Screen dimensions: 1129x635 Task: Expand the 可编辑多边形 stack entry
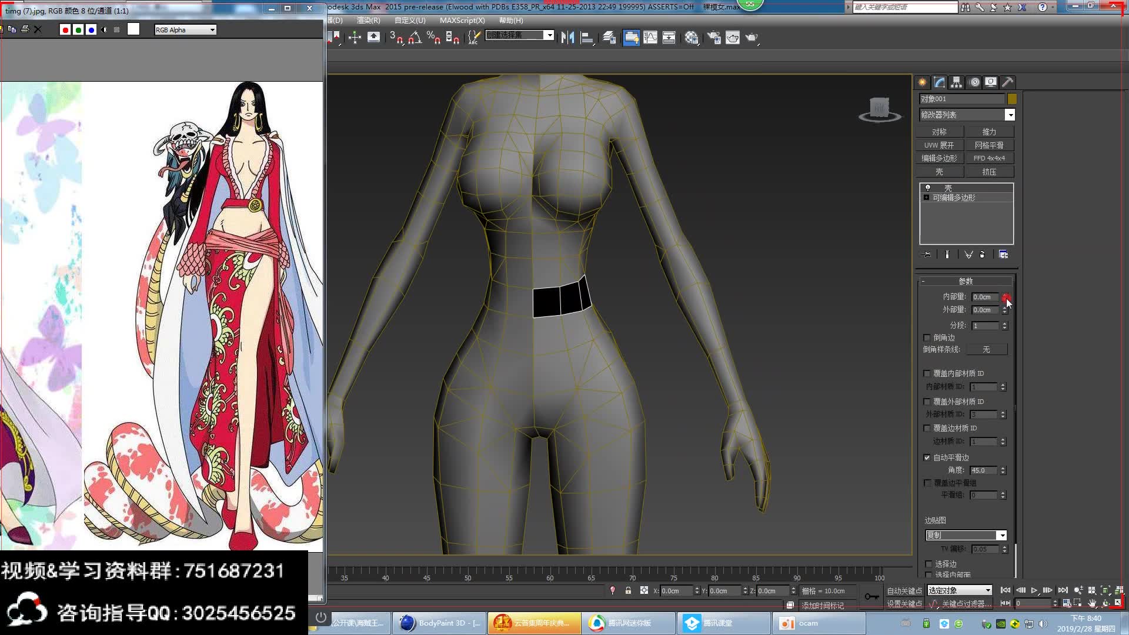pyautogui.click(x=927, y=198)
